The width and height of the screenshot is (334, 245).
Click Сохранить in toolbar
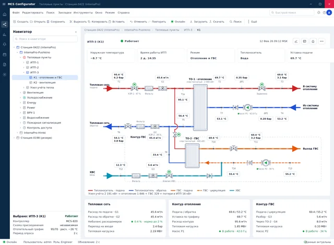pyautogui.click(x=56, y=22)
